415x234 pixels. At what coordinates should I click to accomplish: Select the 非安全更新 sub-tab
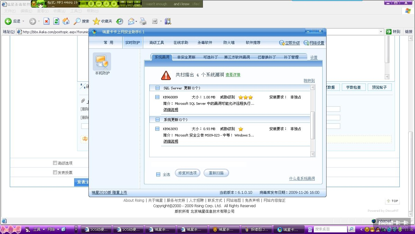[x=186, y=57]
